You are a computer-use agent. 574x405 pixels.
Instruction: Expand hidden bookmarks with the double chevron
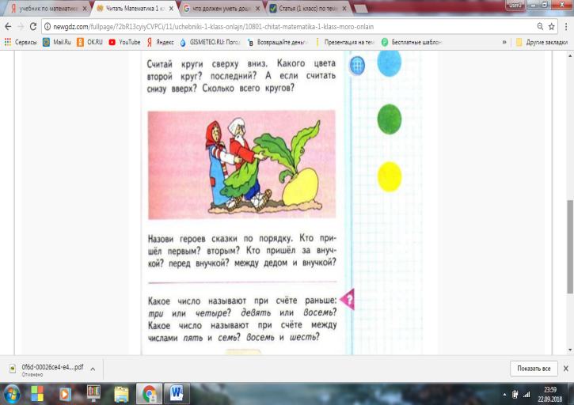click(x=504, y=42)
